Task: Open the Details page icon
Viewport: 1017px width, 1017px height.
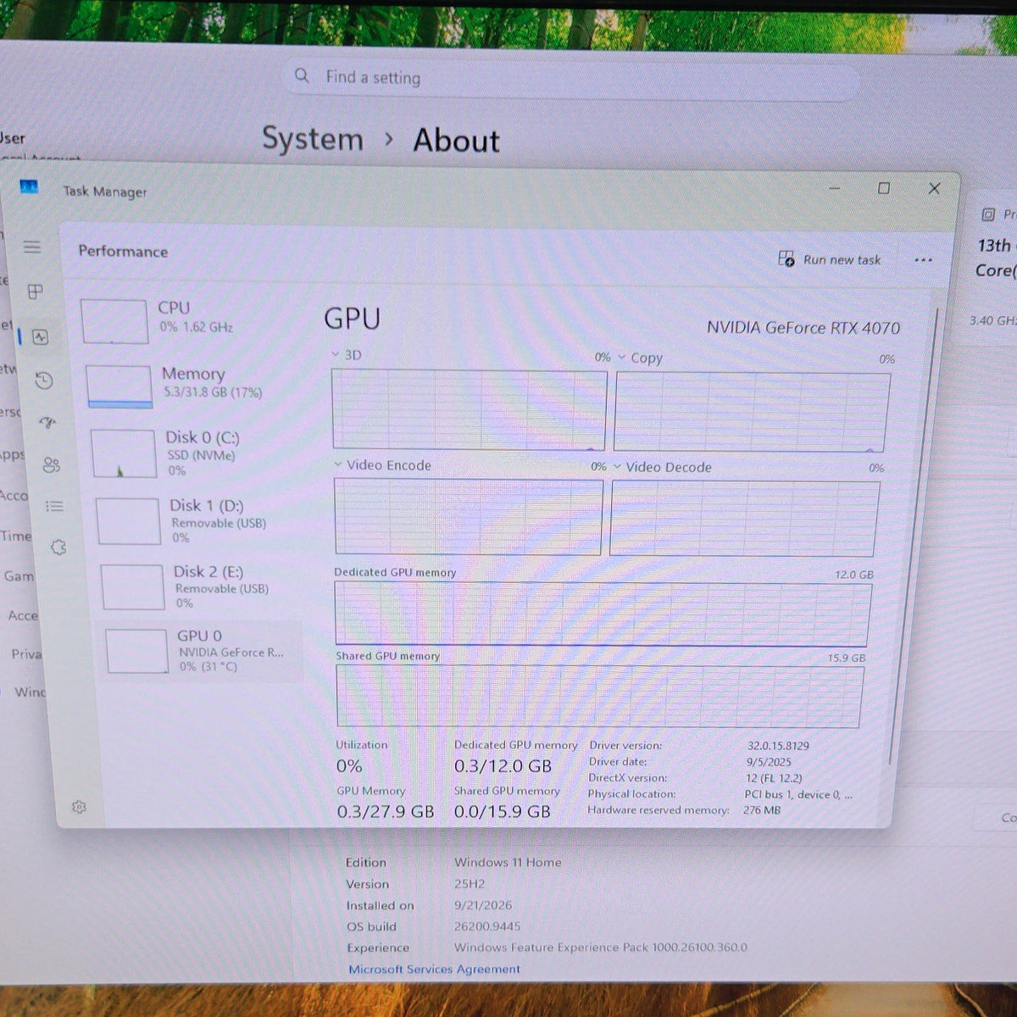Action: (55, 506)
